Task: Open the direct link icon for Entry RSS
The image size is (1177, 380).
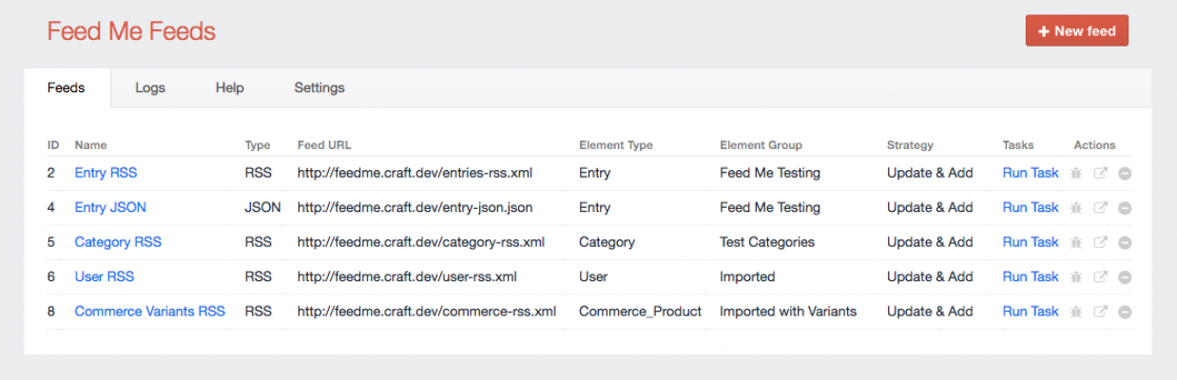Action: [1100, 174]
